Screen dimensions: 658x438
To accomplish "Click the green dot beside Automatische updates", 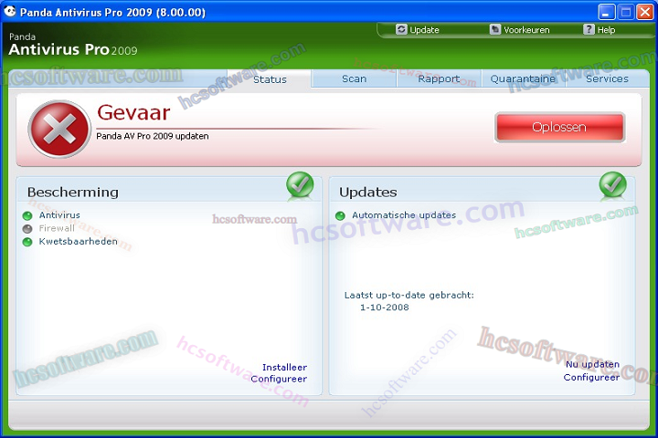I will click(340, 216).
